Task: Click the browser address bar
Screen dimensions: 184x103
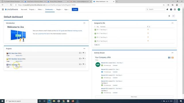Action: click(x=89, y=5)
